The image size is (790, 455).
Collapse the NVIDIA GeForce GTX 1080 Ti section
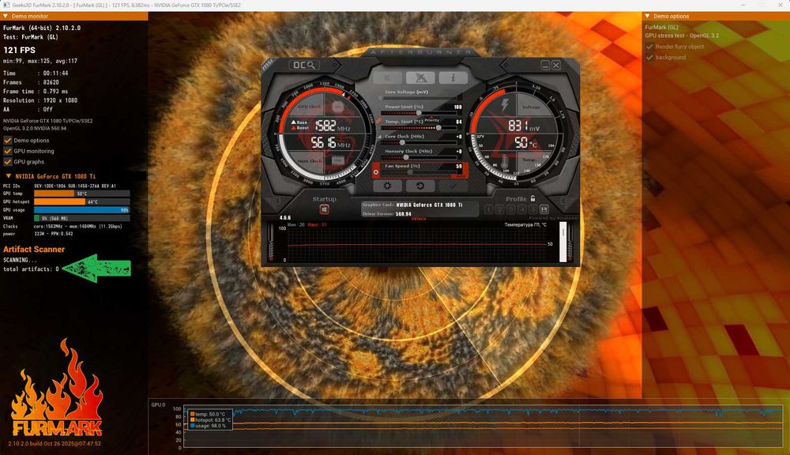click(9, 176)
